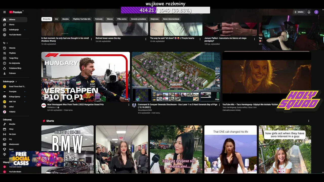Open Janusz Palikot kancelaria video title
Screen dimensions: 324x182
225,40
